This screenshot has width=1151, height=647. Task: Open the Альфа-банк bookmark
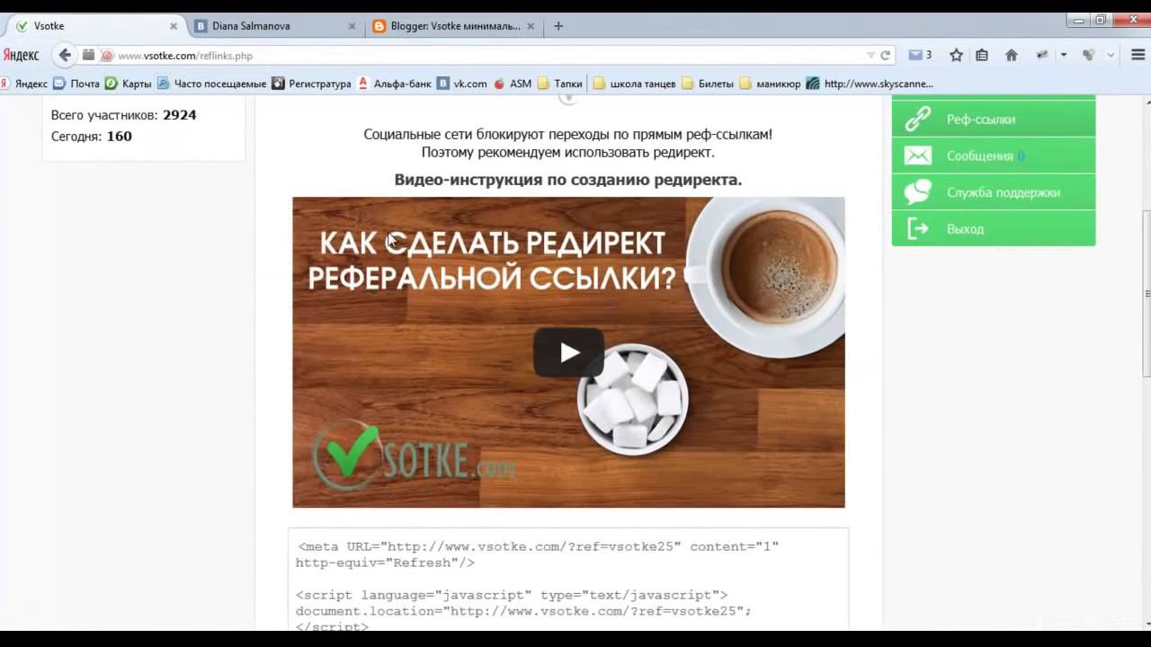395,84
